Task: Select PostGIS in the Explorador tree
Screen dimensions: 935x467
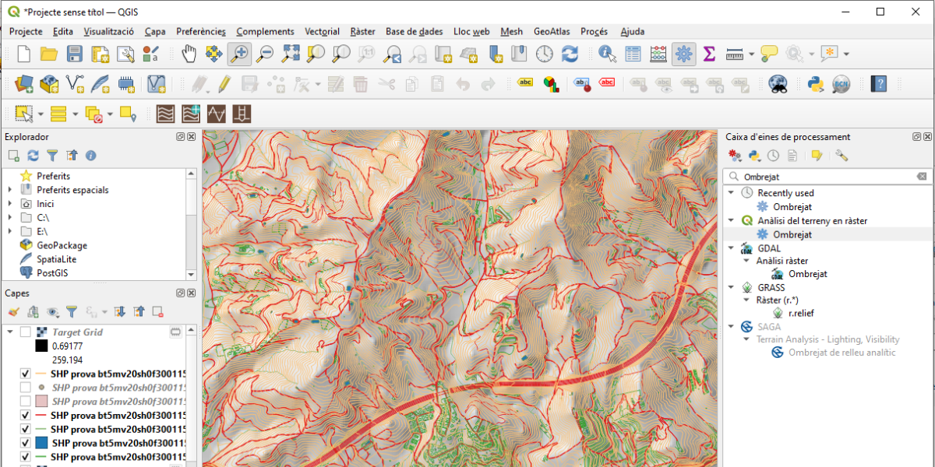Action: click(x=54, y=272)
